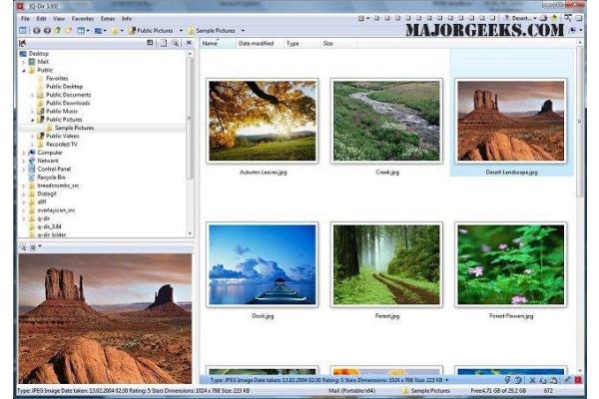Select Network in the tree

(48, 161)
